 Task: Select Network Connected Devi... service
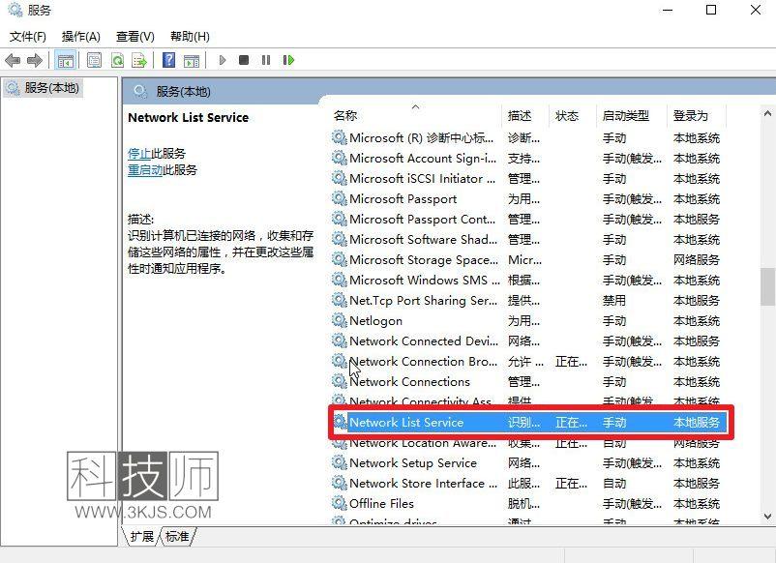click(527, 341)
